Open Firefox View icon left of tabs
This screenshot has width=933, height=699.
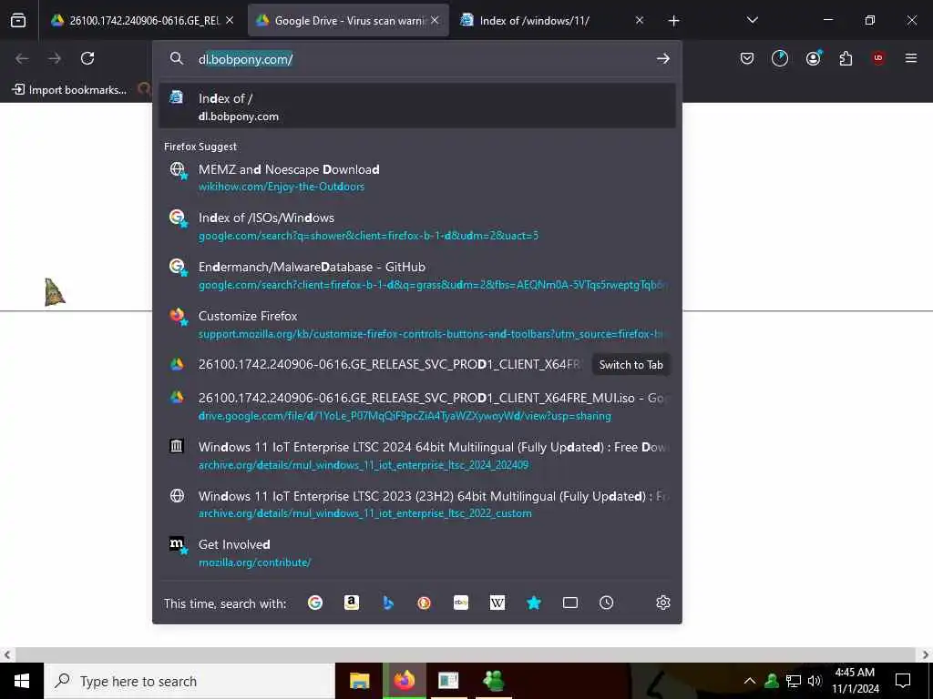point(18,20)
